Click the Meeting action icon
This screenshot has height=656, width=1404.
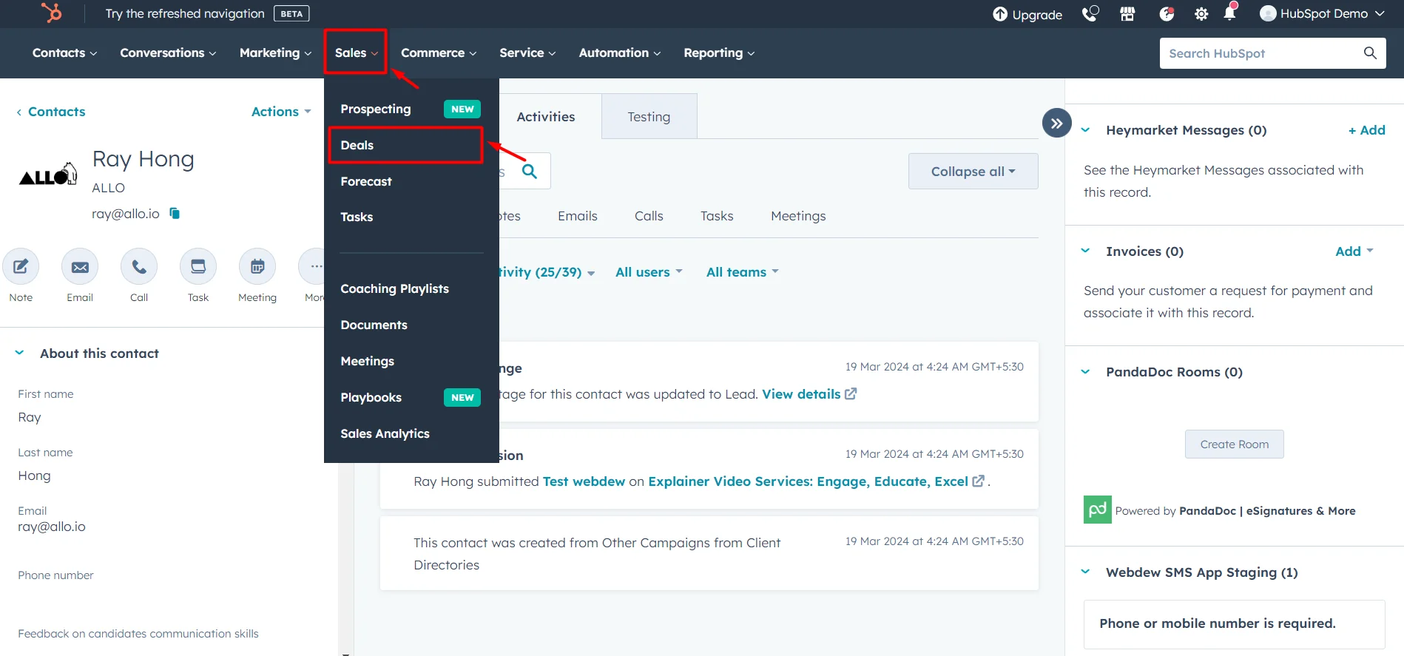(257, 266)
